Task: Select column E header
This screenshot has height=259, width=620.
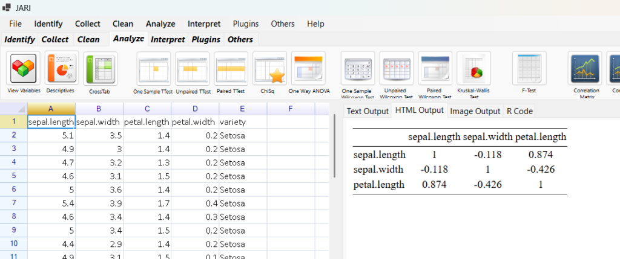Action: 243,109
